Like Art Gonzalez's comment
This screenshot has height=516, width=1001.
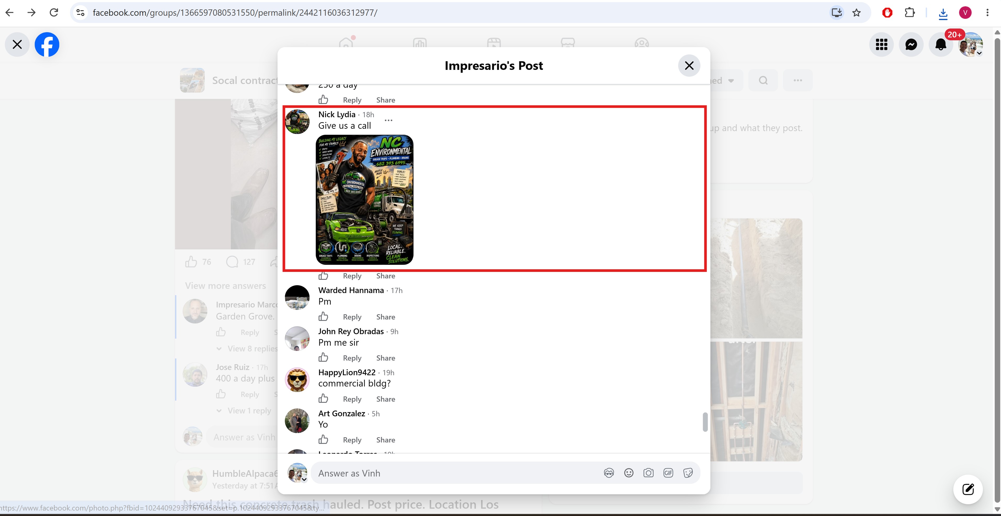(323, 439)
